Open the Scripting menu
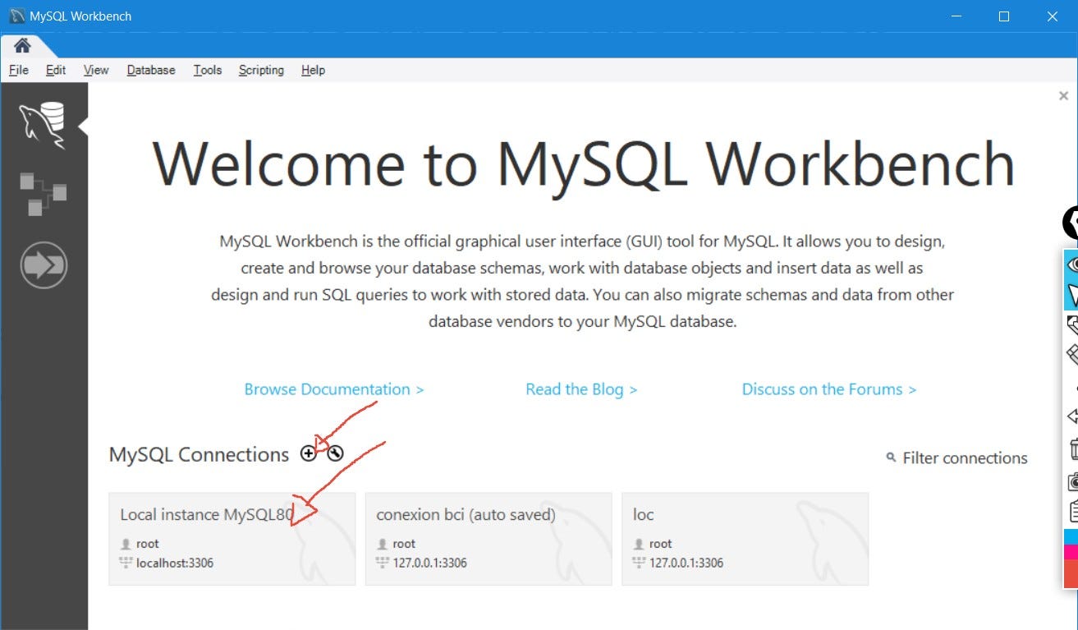 click(x=261, y=70)
